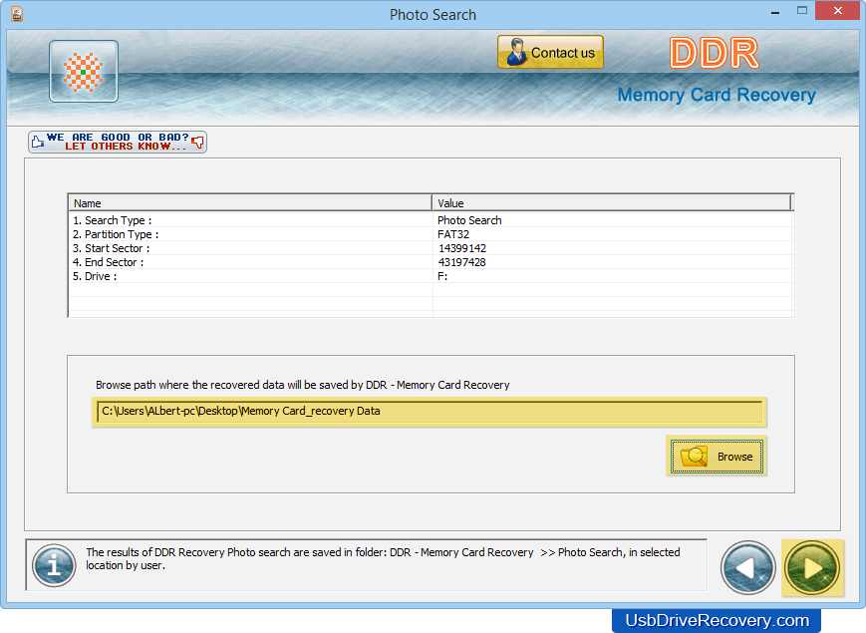Click the Name column header
This screenshot has height=633, width=866.
pyautogui.click(x=250, y=202)
